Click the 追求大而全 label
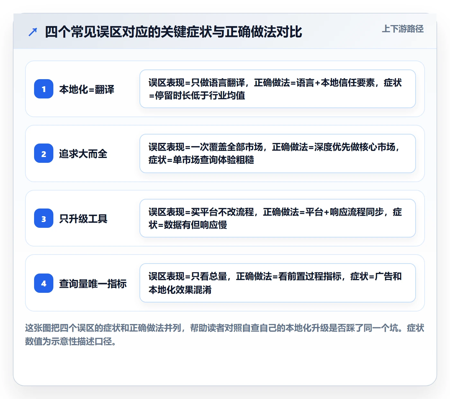The image size is (450, 399). [83, 154]
